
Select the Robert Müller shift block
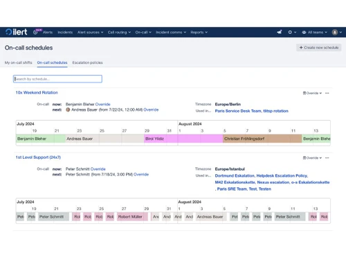(132, 217)
